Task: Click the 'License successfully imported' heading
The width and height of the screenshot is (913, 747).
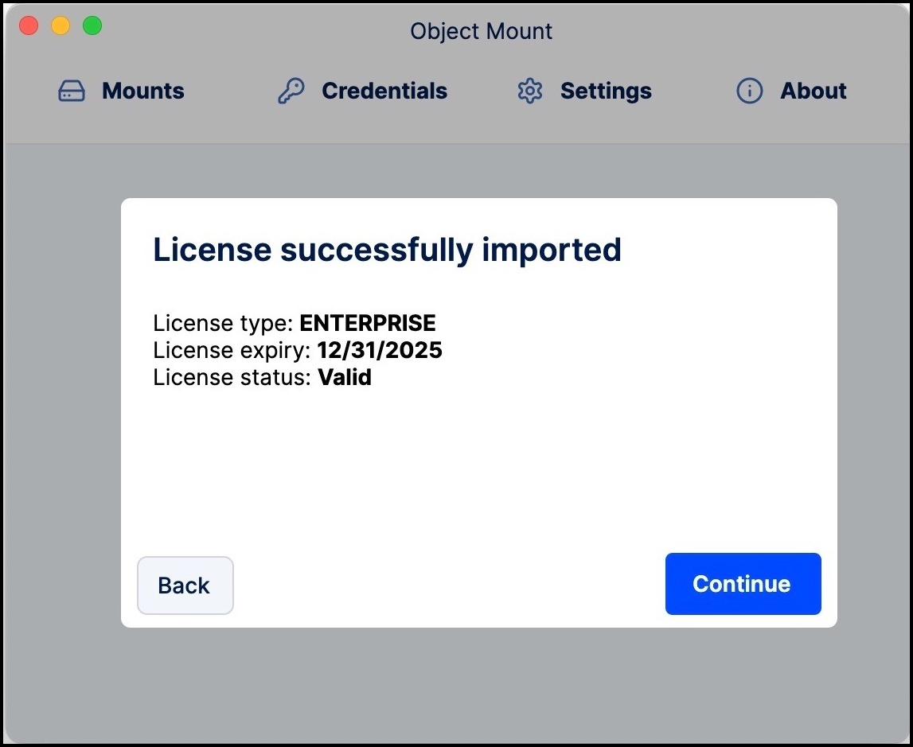Action: pyautogui.click(x=387, y=250)
